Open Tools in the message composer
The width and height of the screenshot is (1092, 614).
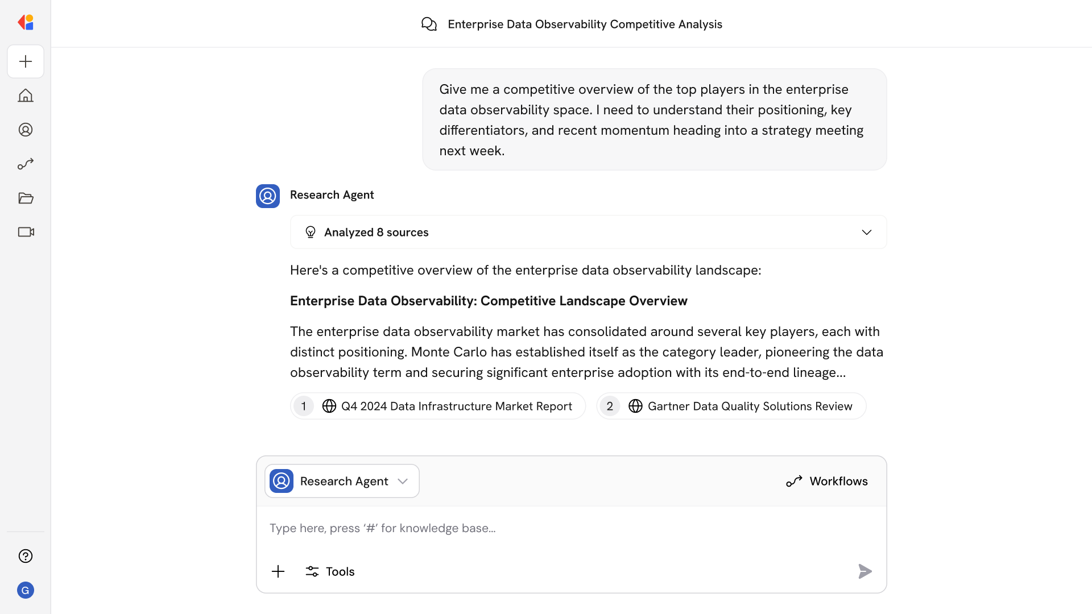(x=330, y=571)
